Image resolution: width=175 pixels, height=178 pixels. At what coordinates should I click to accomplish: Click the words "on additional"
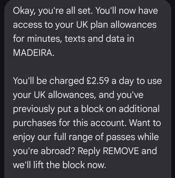tap(133, 109)
